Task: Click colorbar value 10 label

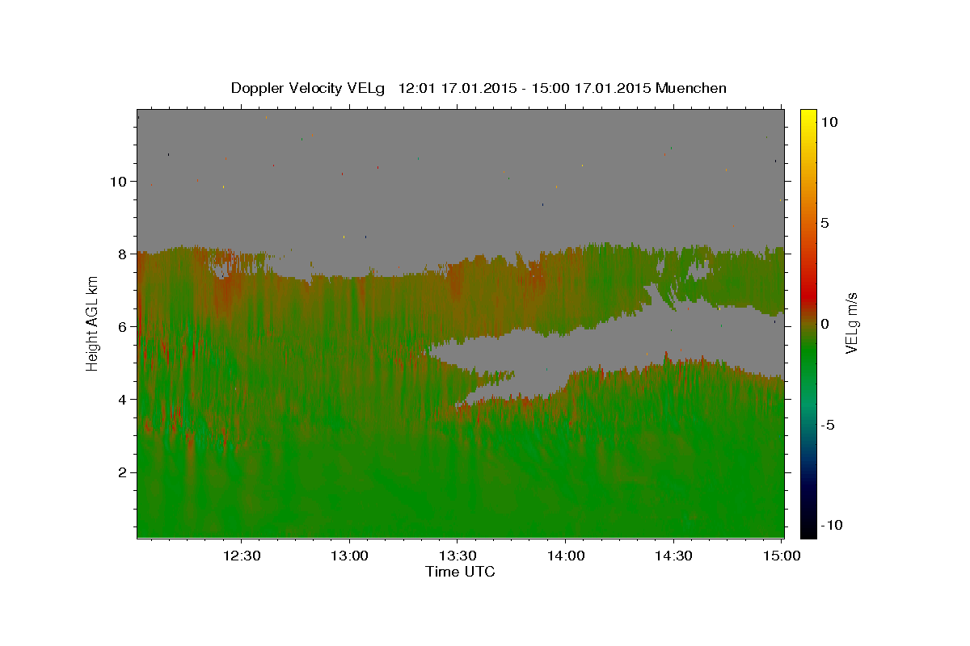Action: [x=829, y=122]
